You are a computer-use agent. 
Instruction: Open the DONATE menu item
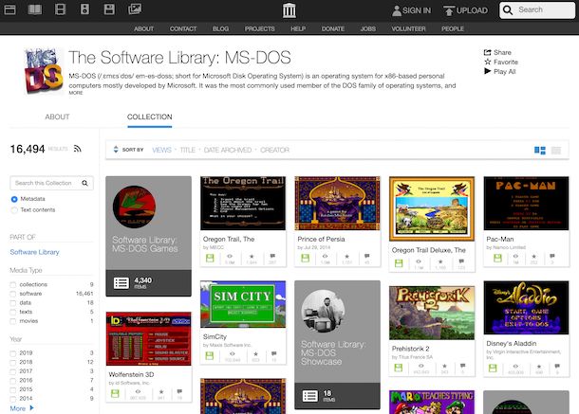click(333, 28)
